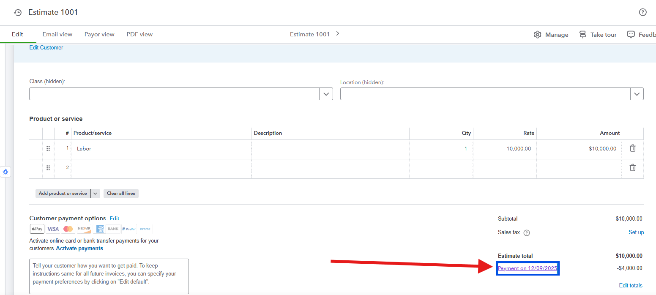The image size is (656, 295).
Task: Click the Manage gear icon
Action: 538,35
